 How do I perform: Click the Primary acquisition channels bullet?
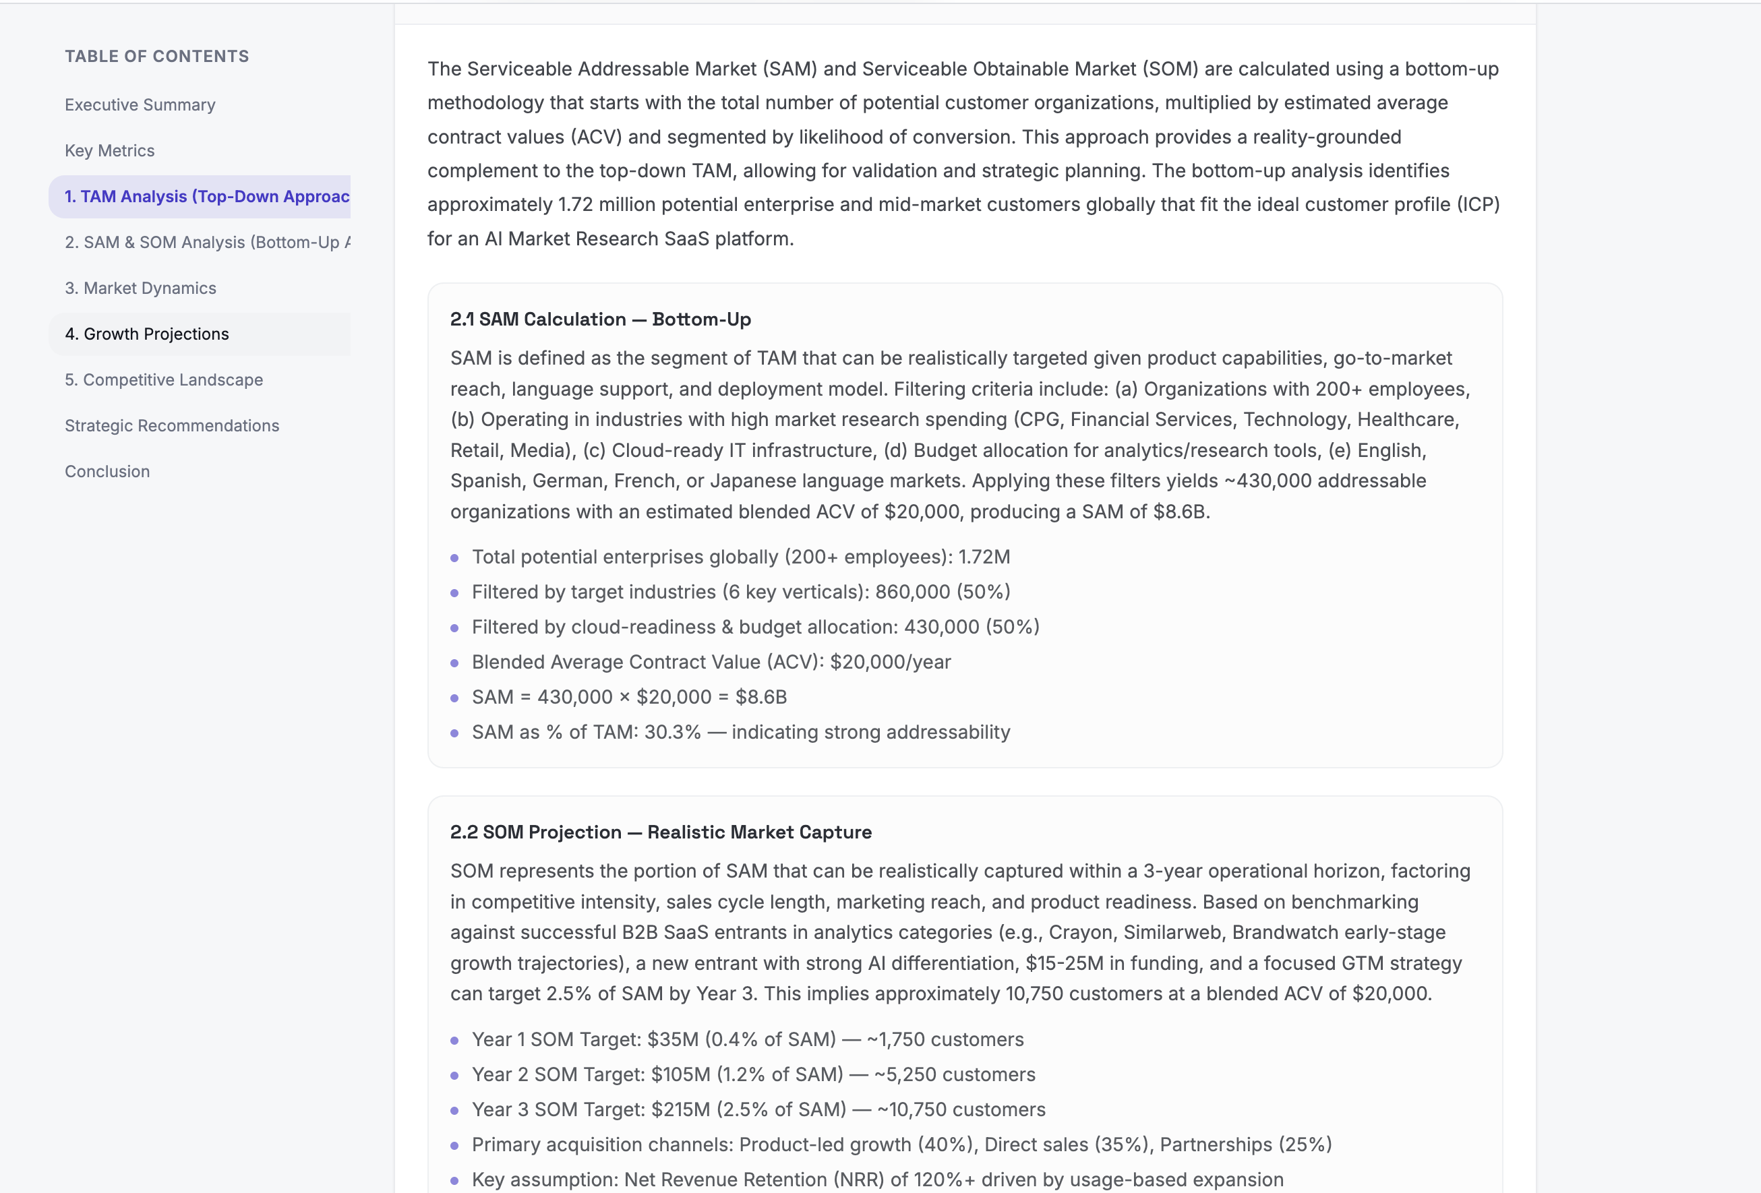[x=901, y=1144]
